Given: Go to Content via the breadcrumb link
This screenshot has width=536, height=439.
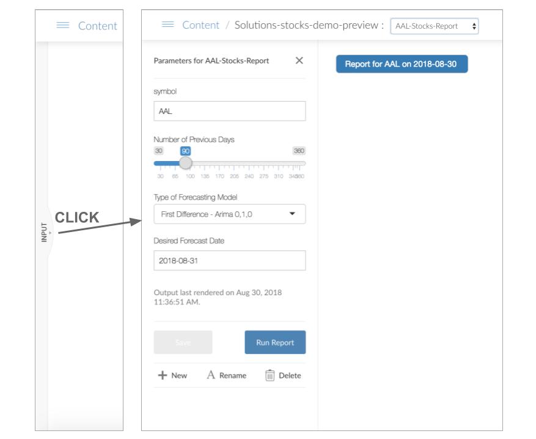Looking at the screenshot, I should [x=200, y=25].
